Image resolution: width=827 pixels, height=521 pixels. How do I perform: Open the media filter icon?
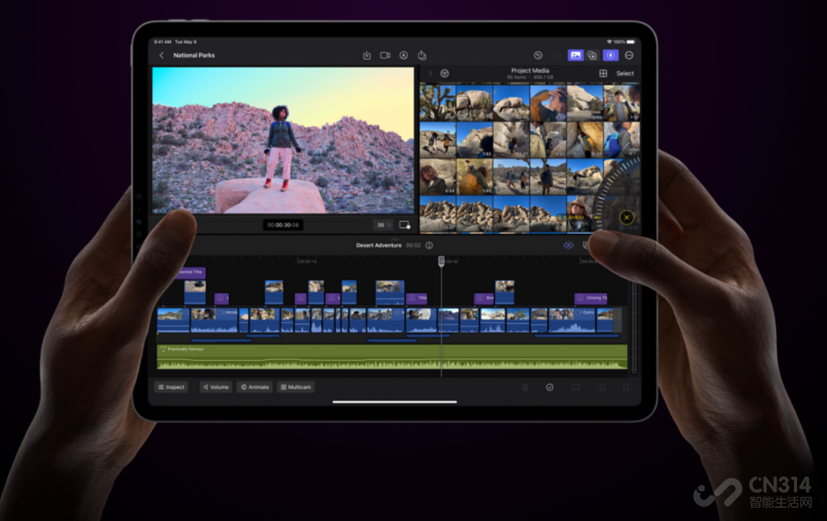click(445, 73)
